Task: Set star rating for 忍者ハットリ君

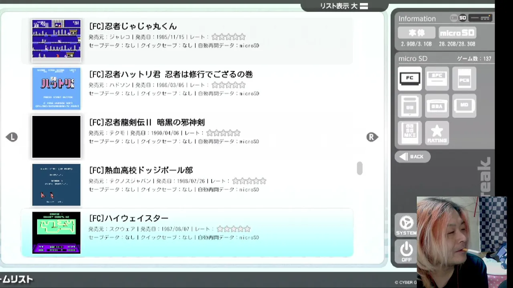Action: pos(228,85)
